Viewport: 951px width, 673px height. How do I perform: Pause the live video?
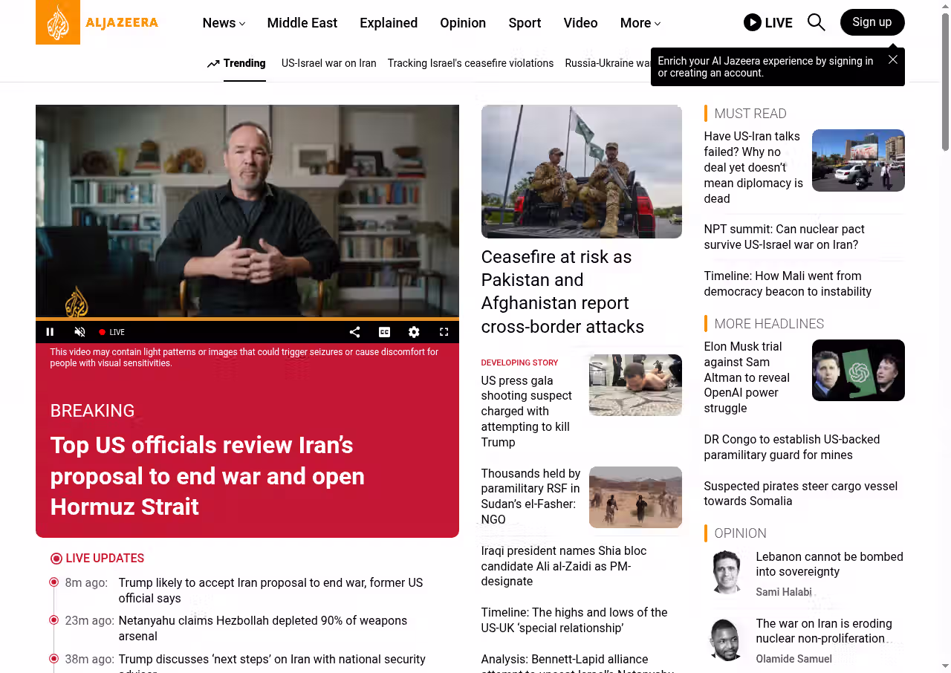[51, 332]
